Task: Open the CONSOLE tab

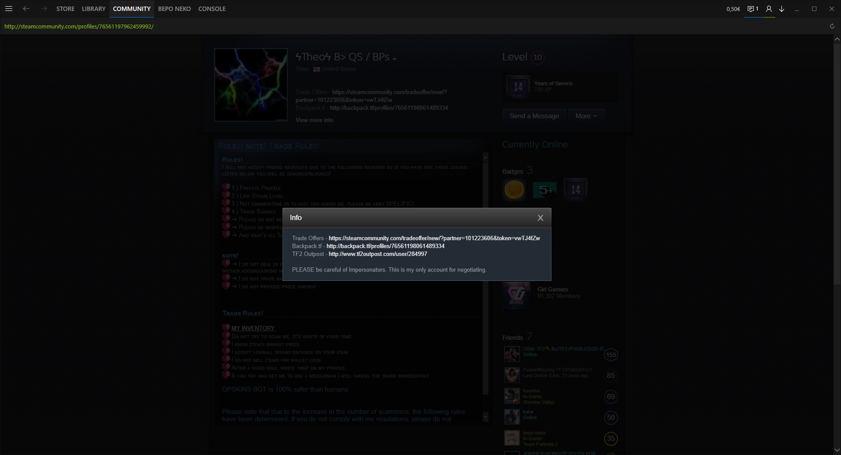Action: point(212,9)
